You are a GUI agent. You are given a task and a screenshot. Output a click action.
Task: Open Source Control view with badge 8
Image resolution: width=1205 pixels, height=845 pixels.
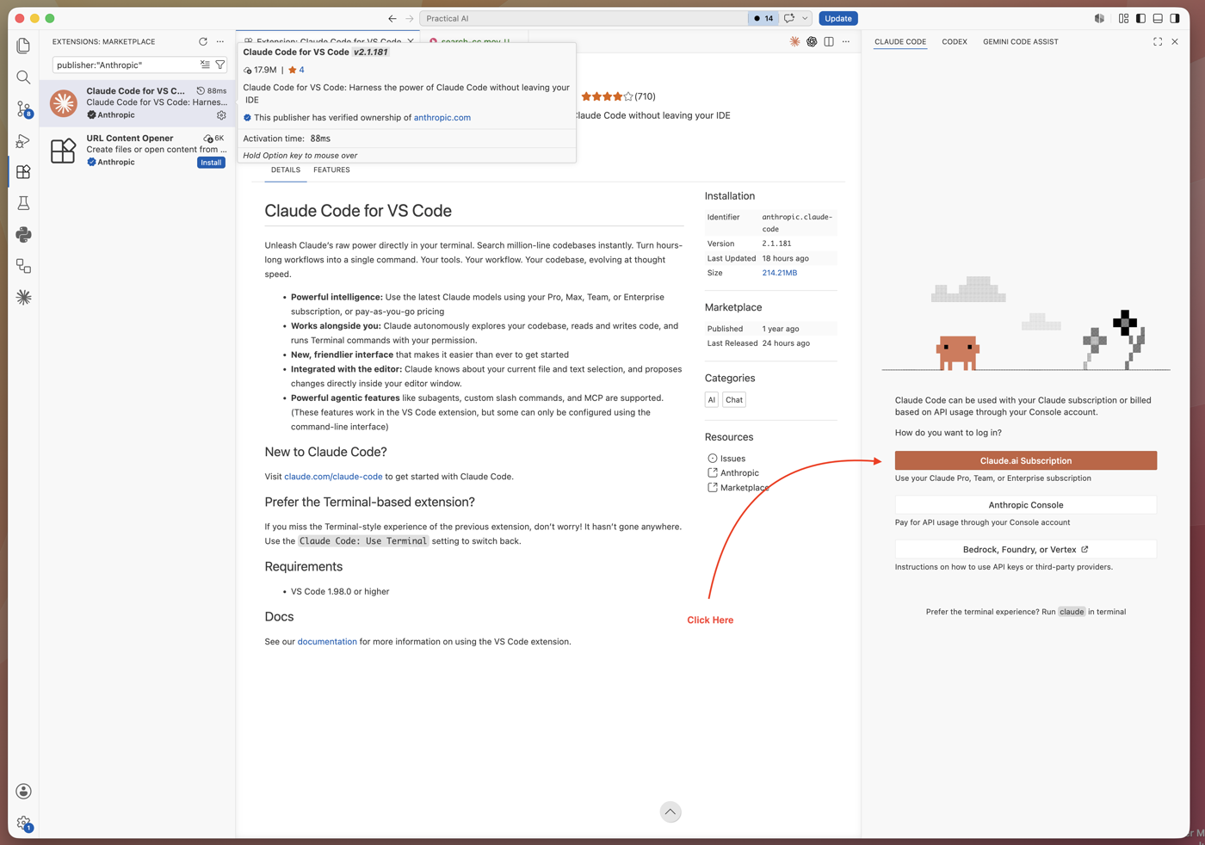[x=23, y=109]
